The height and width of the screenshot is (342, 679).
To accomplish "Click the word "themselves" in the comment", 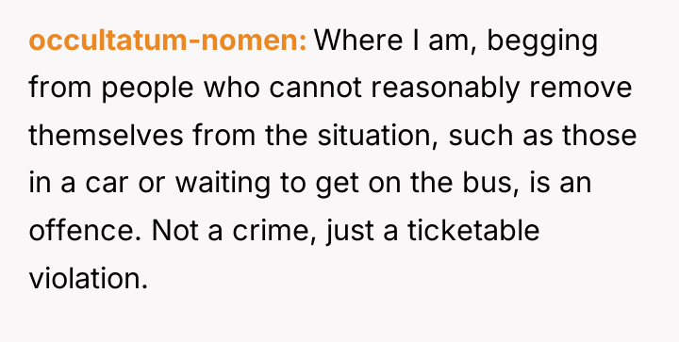I will click(x=106, y=136).
